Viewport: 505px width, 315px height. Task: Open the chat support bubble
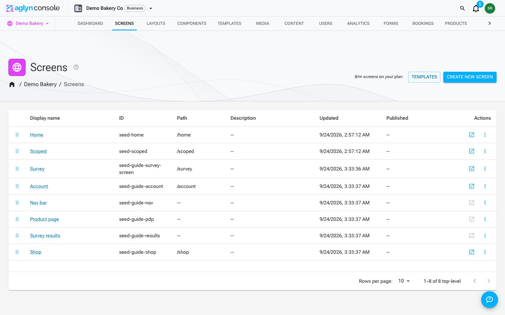(x=490, y=300)
